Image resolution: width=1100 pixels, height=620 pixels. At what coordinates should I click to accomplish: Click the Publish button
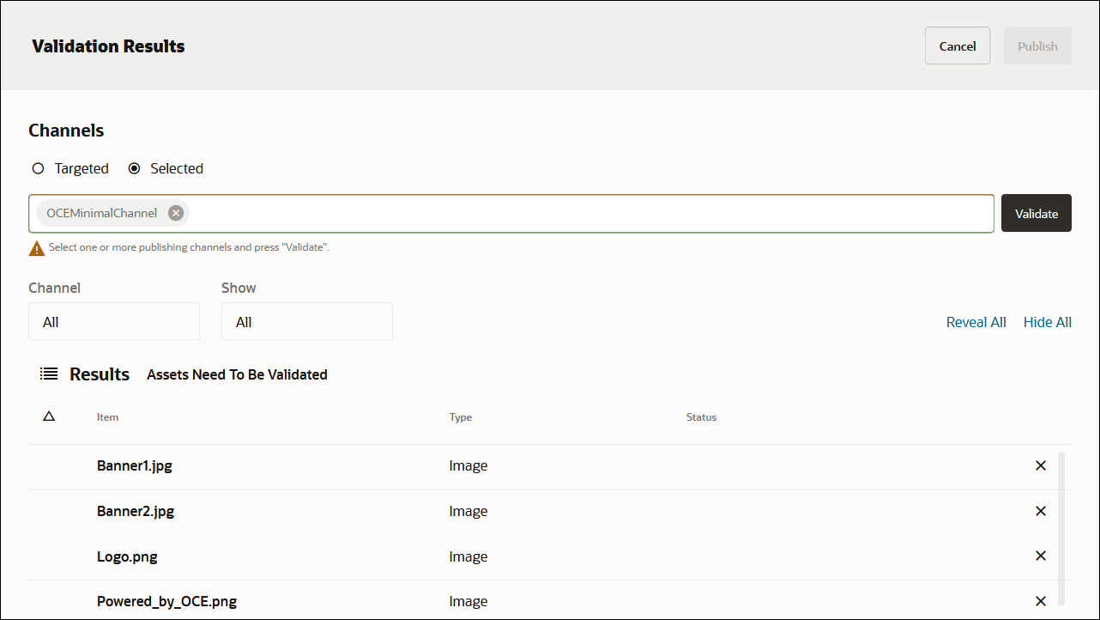click(x=1037, y=46)
